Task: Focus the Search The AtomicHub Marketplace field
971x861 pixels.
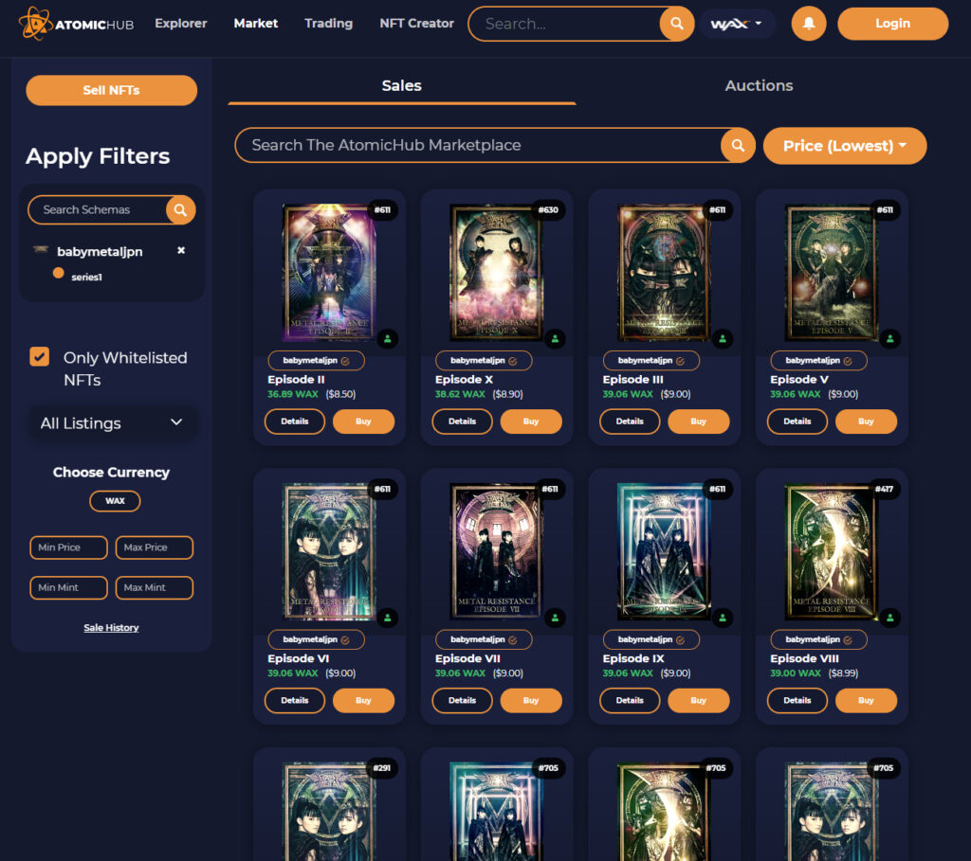Action: coord(478,145)
